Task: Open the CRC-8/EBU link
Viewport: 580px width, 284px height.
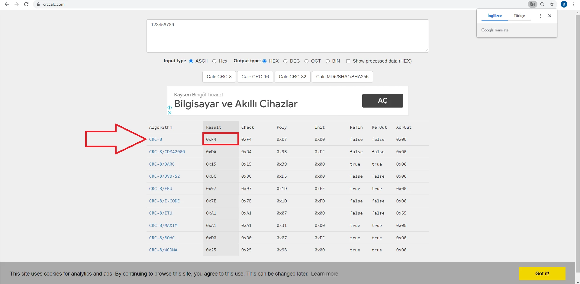Action: (x=160, y=189)
